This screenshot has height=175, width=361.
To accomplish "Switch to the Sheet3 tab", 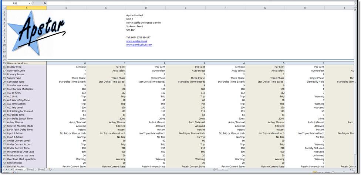I will coord(42,169).
